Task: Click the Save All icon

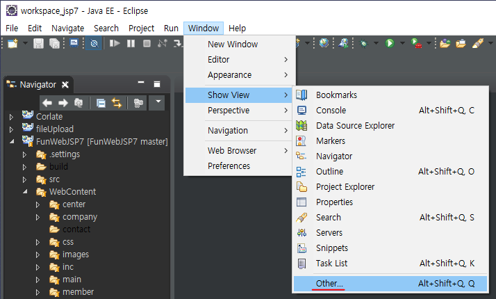Action: point(54,43)
